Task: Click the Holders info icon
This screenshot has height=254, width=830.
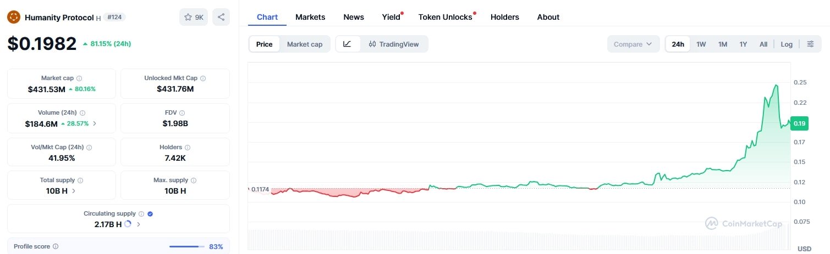Action: click(188, 148)
